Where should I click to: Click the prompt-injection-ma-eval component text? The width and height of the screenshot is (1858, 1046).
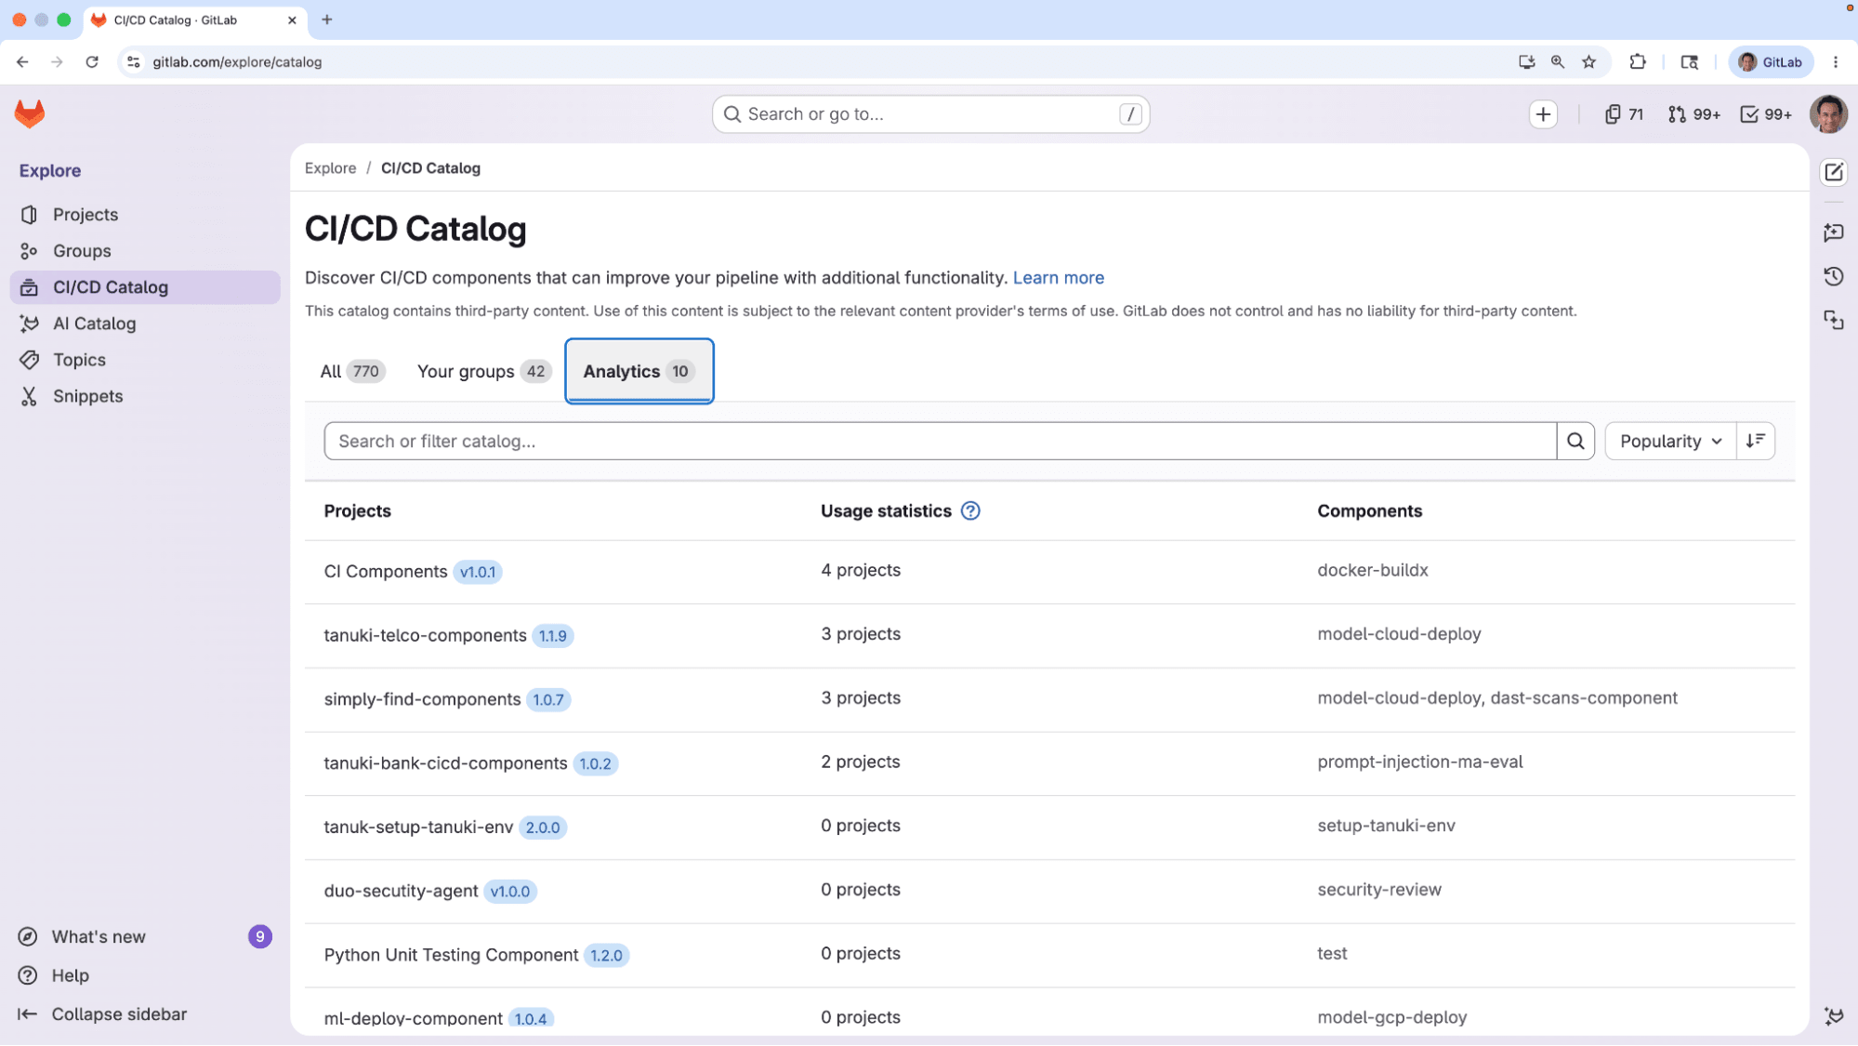click(x=1420, y=761)
